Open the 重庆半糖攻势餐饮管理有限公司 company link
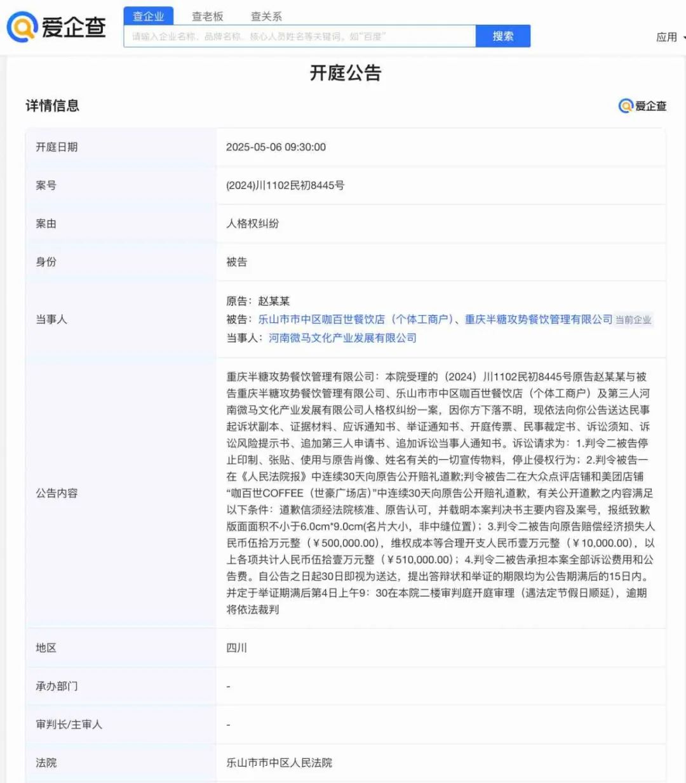This screenshot has width=686, height=783. click(x=539, y=319)
